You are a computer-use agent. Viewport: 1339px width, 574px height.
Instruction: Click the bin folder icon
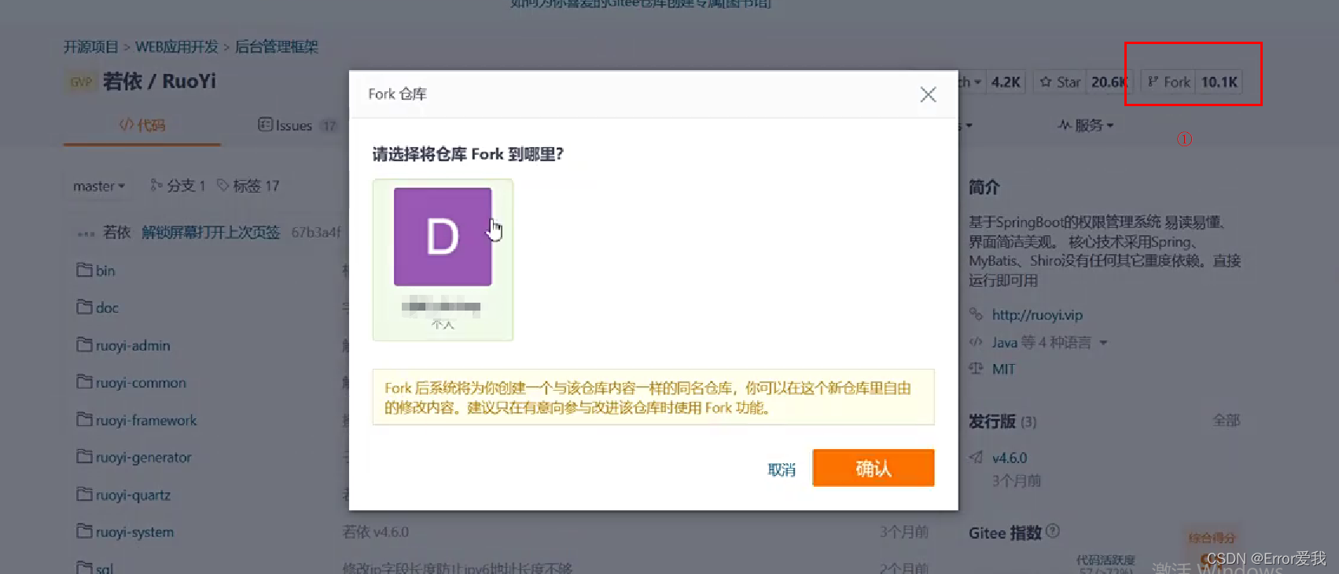(x=84, y=270)
